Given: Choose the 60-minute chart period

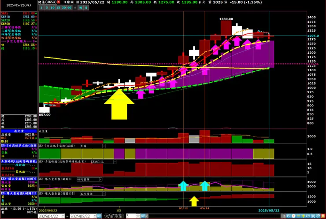Looking at the screenshot, I should (69, 7).
